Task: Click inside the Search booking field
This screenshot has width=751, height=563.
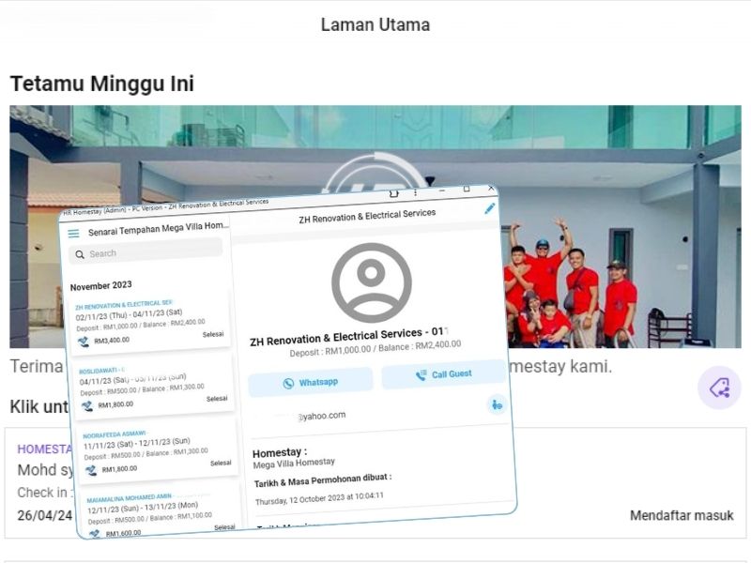Action: coord(146,251)
